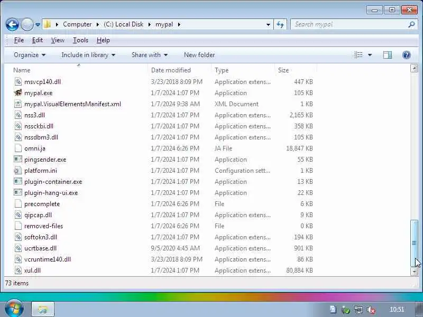Click the mypal.exe application icon
This screenshot has height=317, width=423.
tap(18, 93)
